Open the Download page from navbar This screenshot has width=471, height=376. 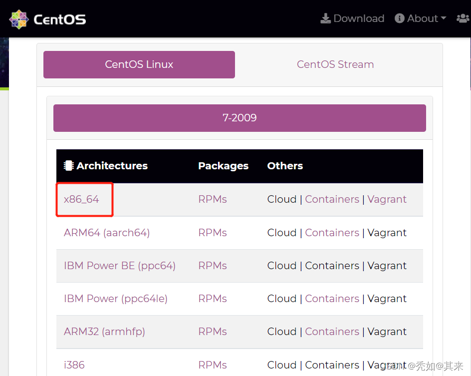pos(352,18)
